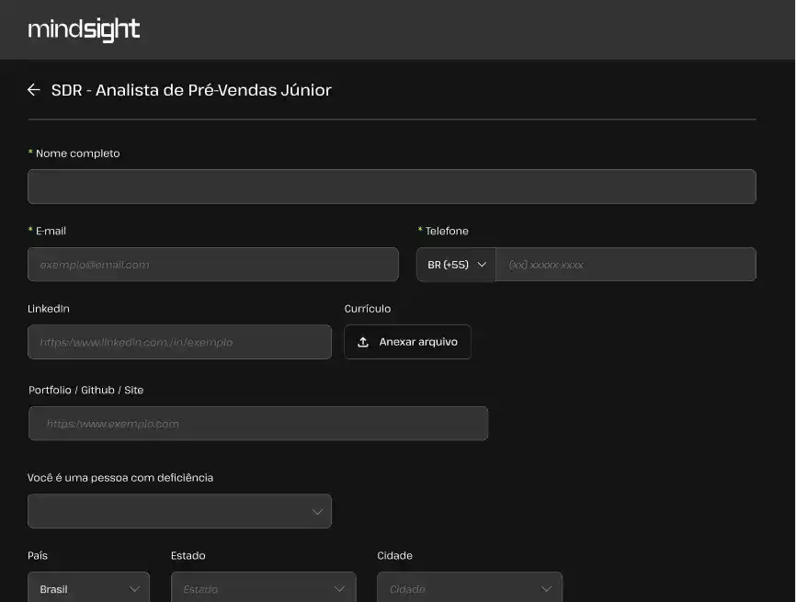Click the chevron in the deficiência field
The height and width of the screenshot is (602, 796).
coord(317,511)
